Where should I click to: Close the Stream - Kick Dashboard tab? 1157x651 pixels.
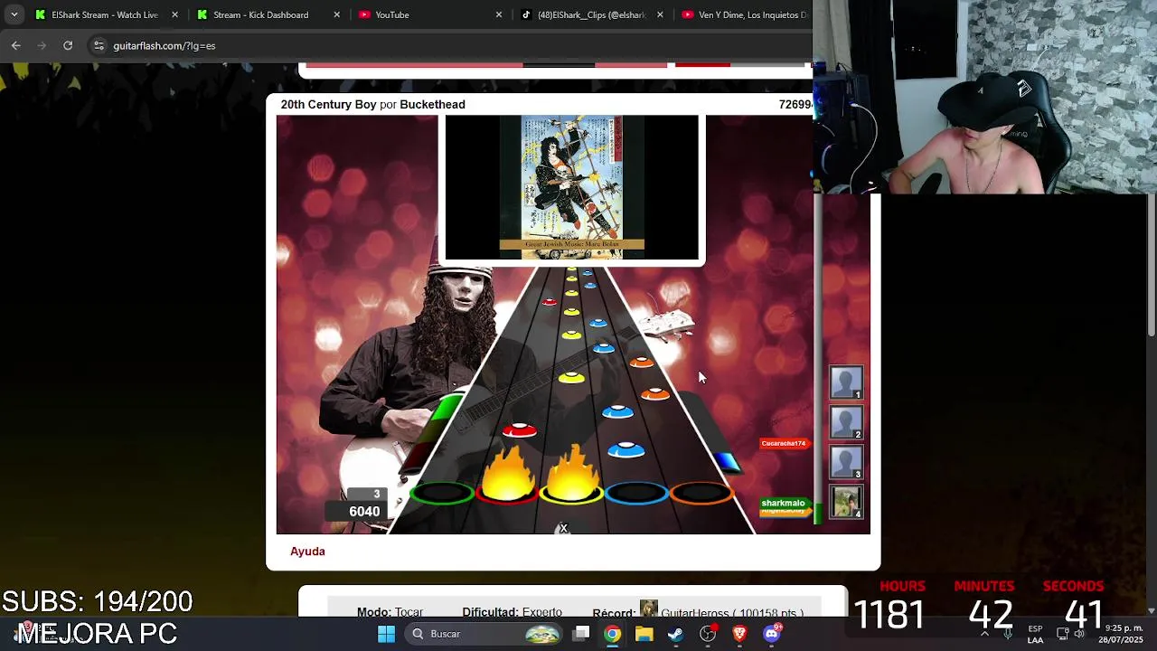click(x=337, y=14)
